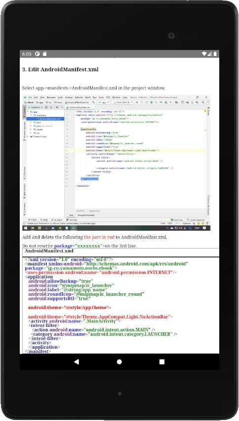This screenshot has height=421, width=239.
Task: Select the AndroidManifest.xml editor tab
Action: 80,107
